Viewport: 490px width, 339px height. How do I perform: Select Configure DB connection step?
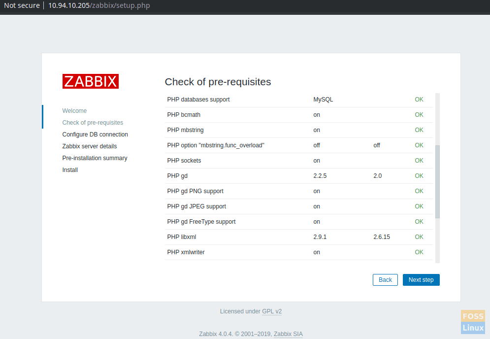point(95,135)
